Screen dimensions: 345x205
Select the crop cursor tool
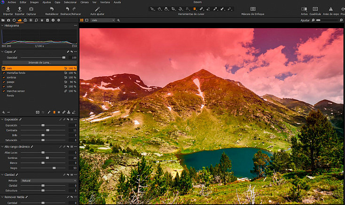(173, 9)
